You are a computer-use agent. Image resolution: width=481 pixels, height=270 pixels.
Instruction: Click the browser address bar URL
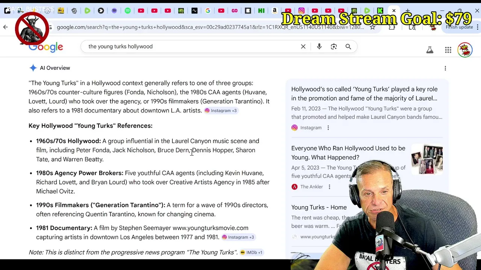(x=210, y=27)
